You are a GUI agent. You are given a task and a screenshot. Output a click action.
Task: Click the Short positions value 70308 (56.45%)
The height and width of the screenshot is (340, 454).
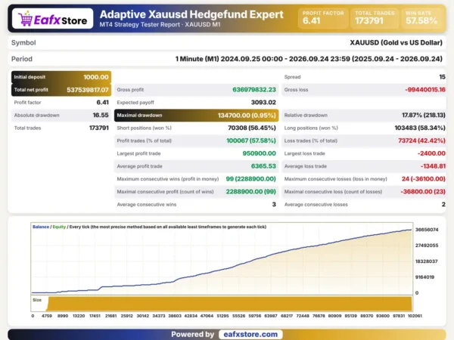coord(252,128)
